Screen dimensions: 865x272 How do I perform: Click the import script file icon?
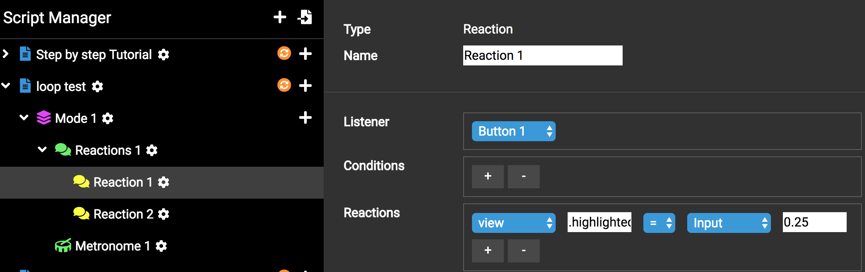tap(305, 17)
